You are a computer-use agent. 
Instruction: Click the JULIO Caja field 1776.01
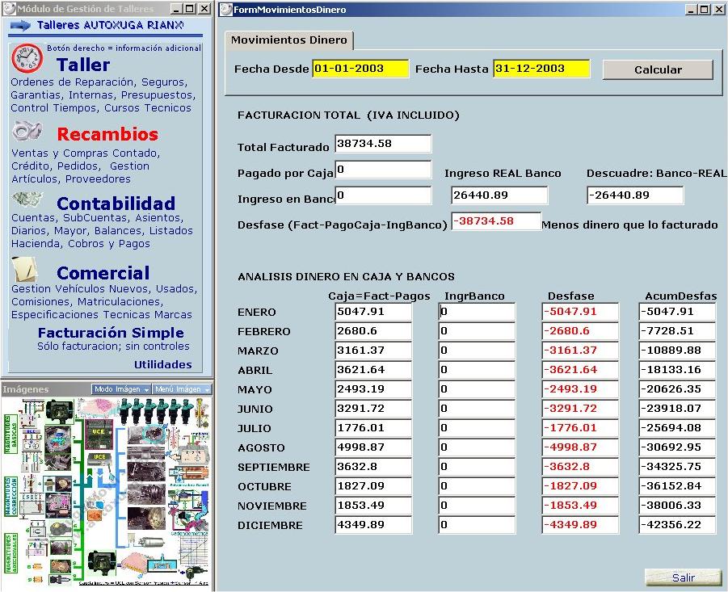pos(373,428)
